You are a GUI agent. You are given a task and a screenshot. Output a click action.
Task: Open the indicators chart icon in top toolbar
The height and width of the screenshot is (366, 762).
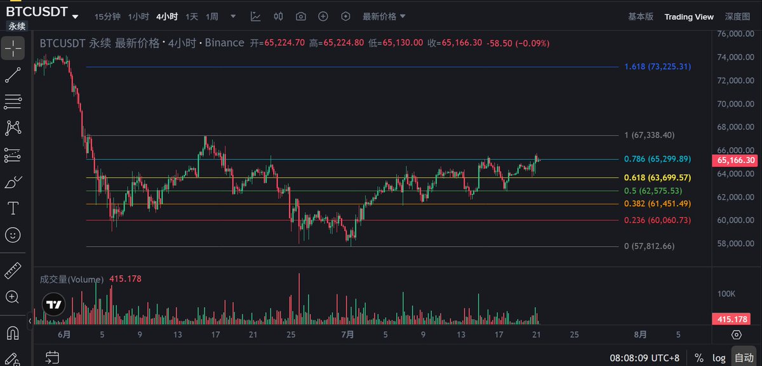tap(255, 16)
